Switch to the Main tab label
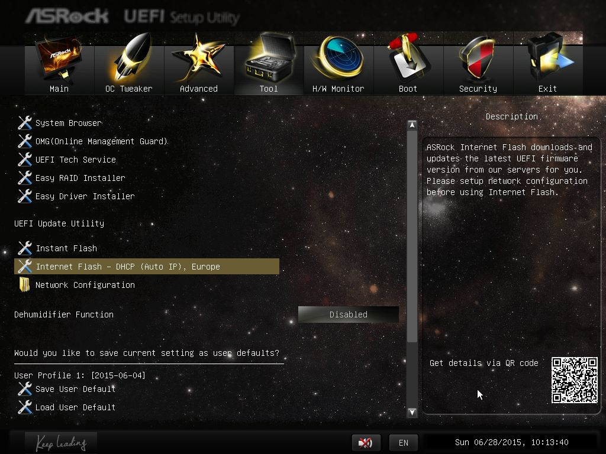The image size is (606, 454). click(x=59, y=89)
